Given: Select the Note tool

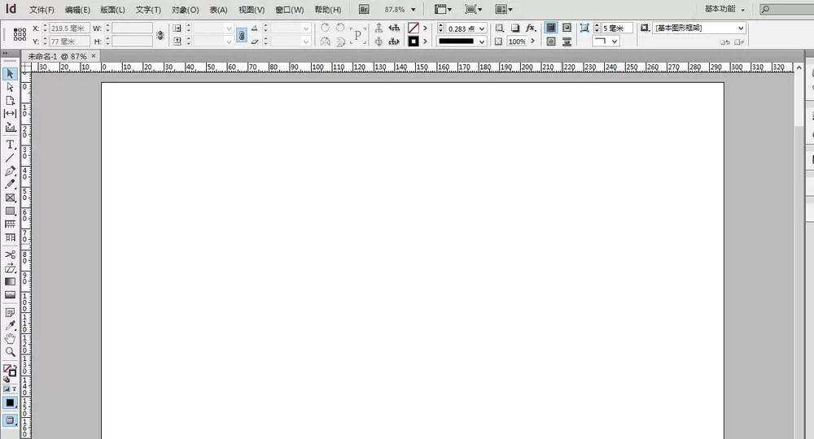Looking at the screenshot, I should [x=10, y=312].
